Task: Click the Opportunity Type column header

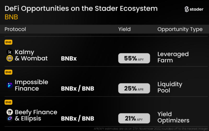Action: (x=180, y=29)
